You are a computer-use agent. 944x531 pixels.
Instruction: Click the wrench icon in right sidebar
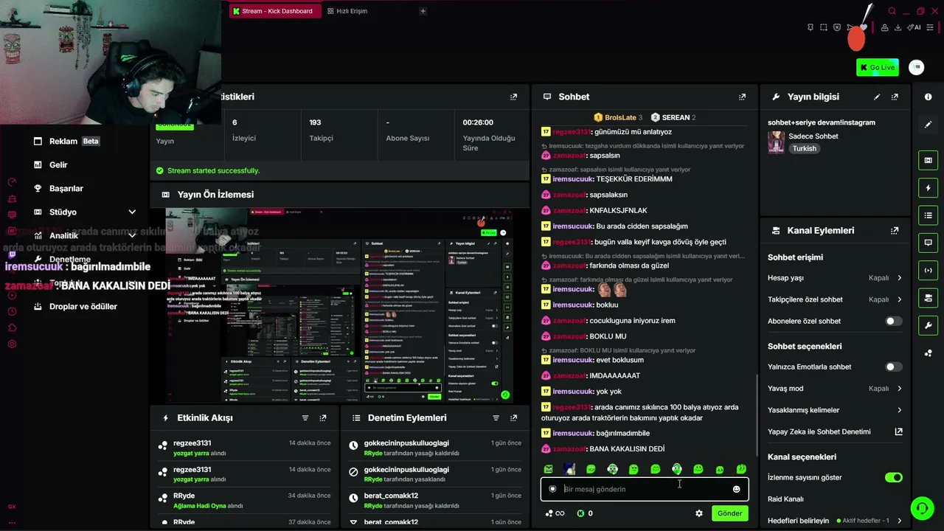point(928,325)
